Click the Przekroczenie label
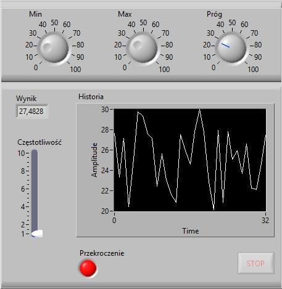The image size is (282, 289). [x=102, y=253]
